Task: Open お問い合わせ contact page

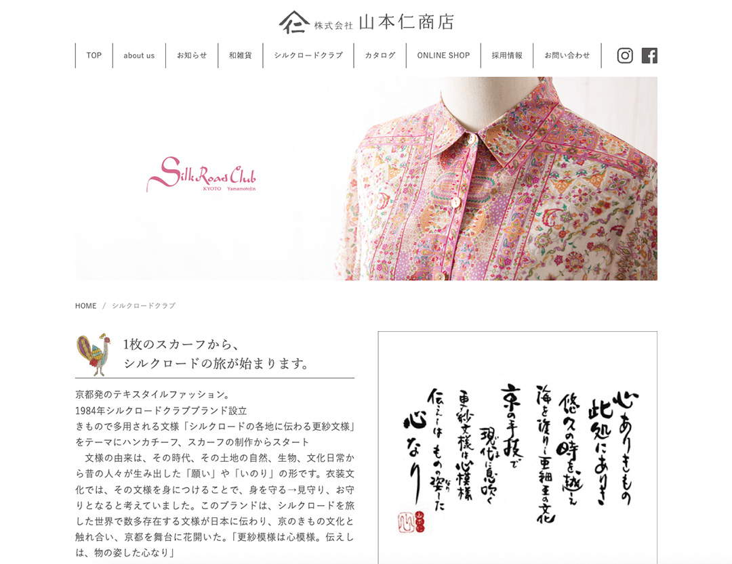Action: pos(567,56)
